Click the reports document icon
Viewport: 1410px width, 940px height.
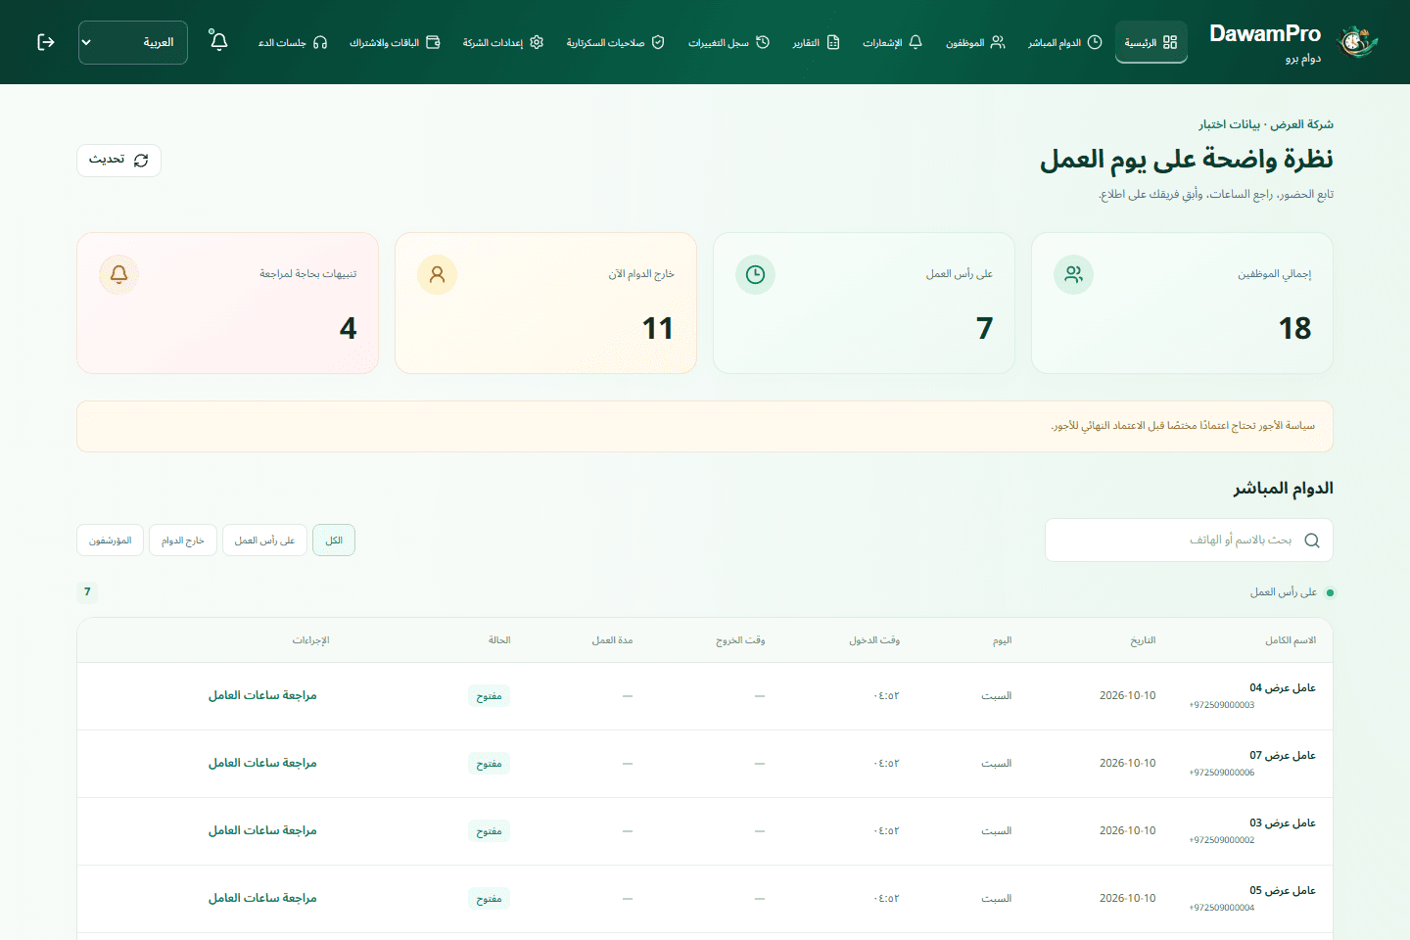[x=833, y=42]
